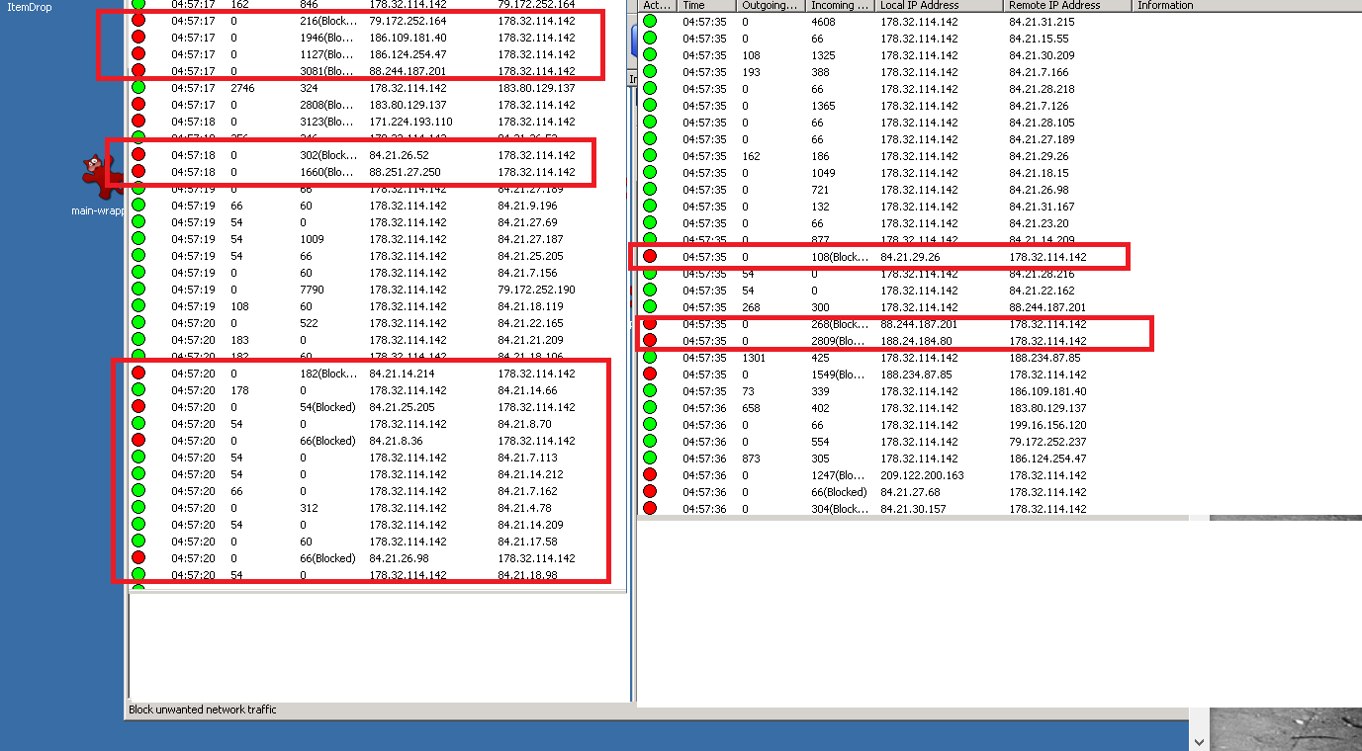Select IP 84.21.17.58 in left log
Image resolution: width=1362 pixels, height=751 pixels.
(x=527, y=542)
